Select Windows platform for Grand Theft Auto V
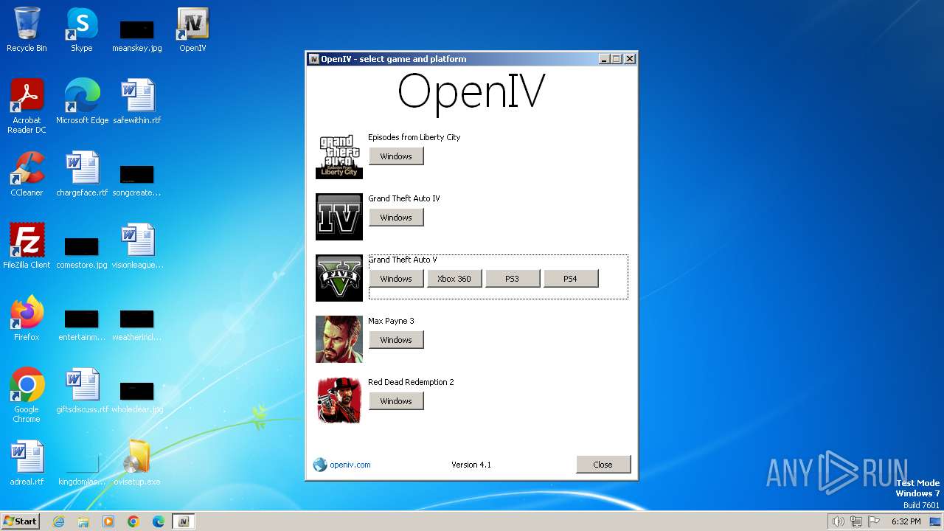944x531 pixels. pyautogui.click(x=396, y=279)
